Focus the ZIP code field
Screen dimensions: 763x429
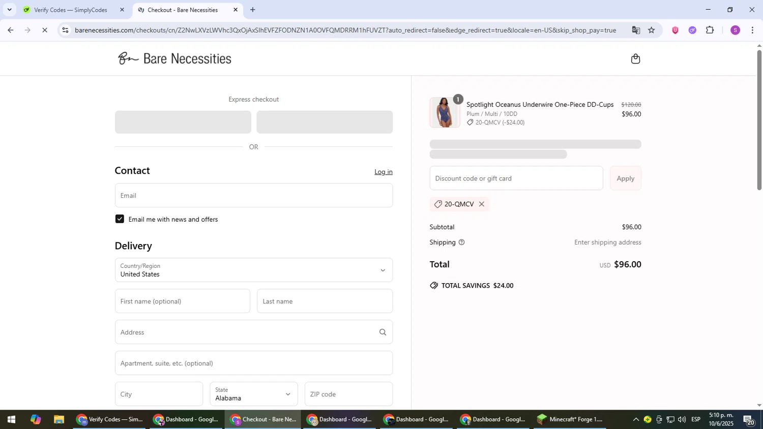[348, 394]
